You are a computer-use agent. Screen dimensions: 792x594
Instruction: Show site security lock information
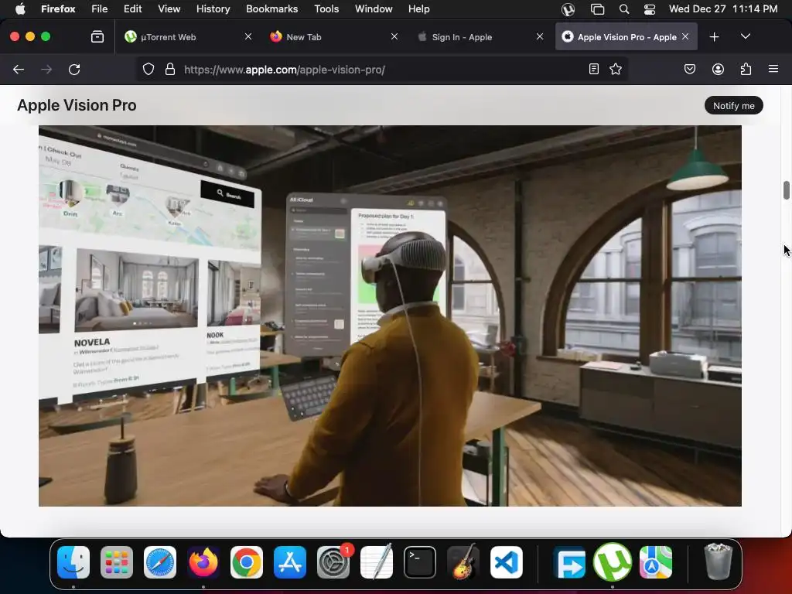[x=170, y=70]
